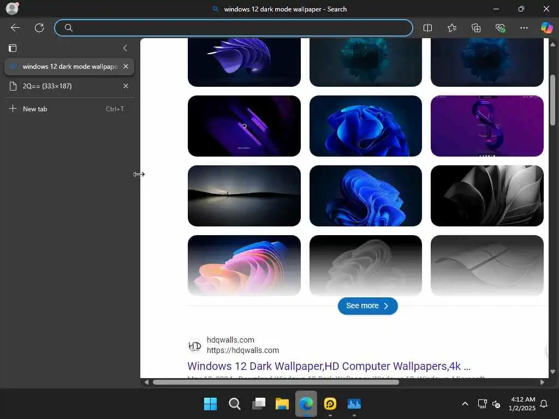Open network status tray icon
The height and width of the screenshot is (419, 559).
click(482, 404)
